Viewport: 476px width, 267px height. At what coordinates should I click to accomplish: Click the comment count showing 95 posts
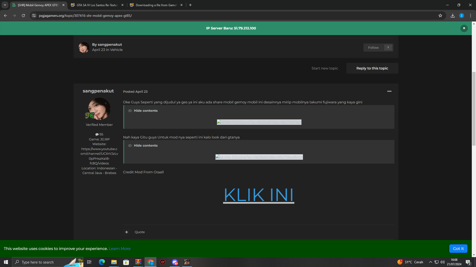(99, 135)
